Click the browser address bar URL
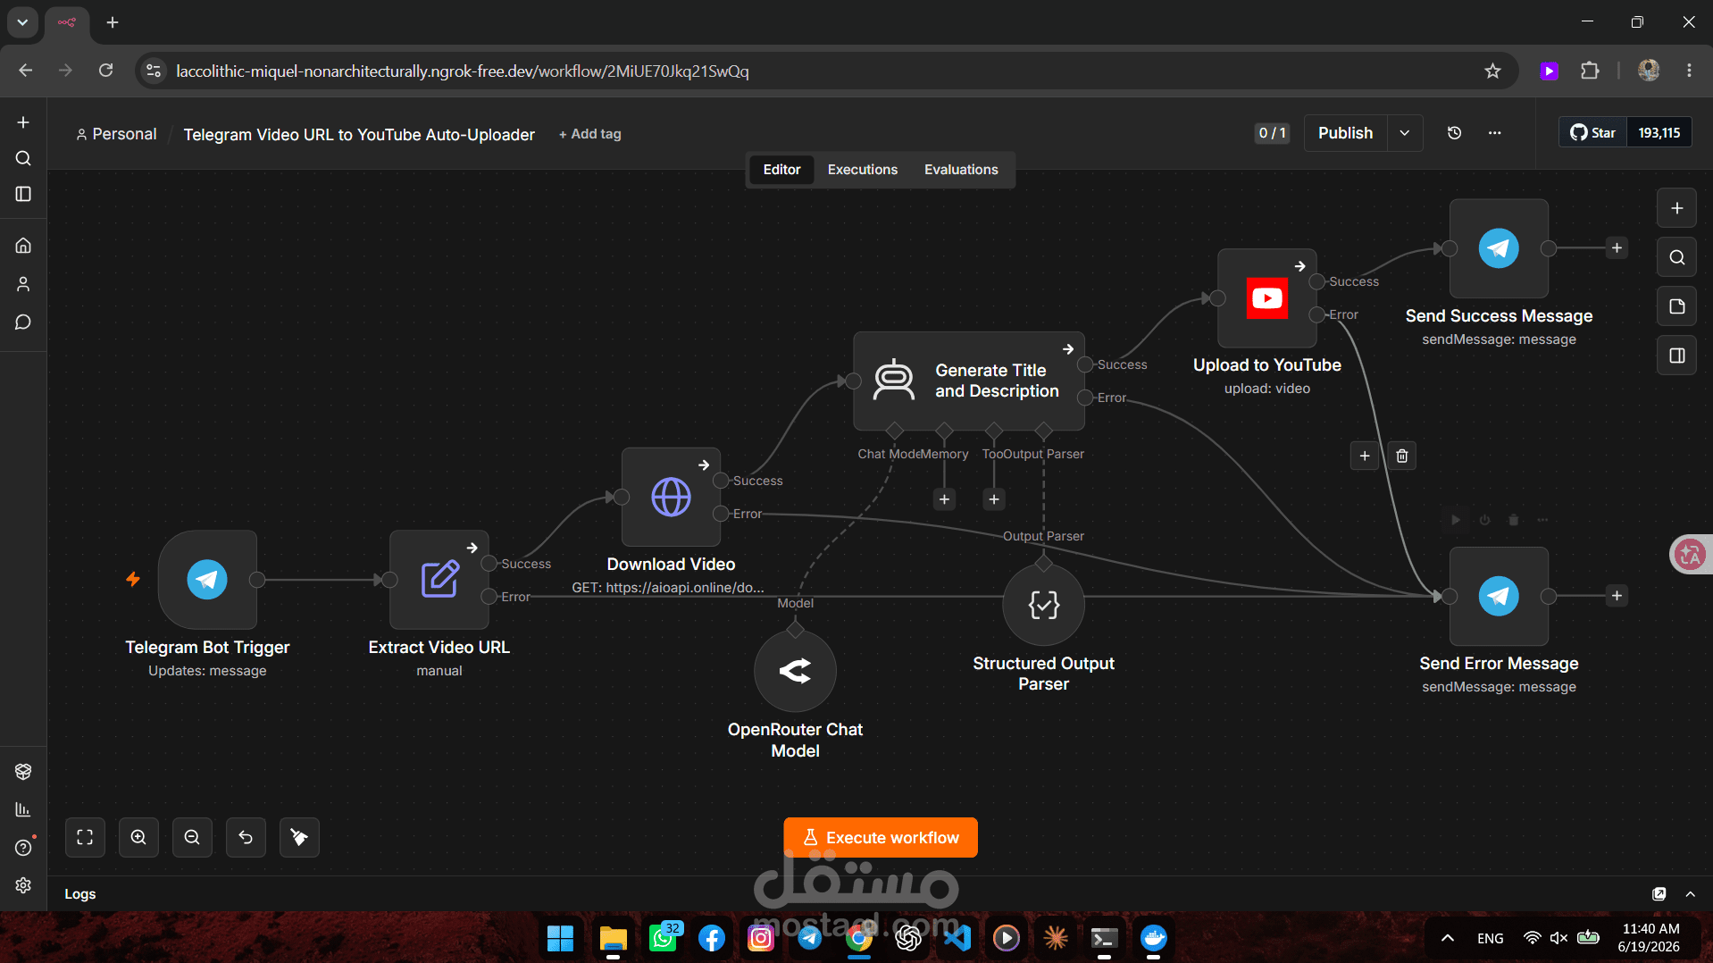Viewport: 1713px width, 963px height. click(x=463, y=71)
